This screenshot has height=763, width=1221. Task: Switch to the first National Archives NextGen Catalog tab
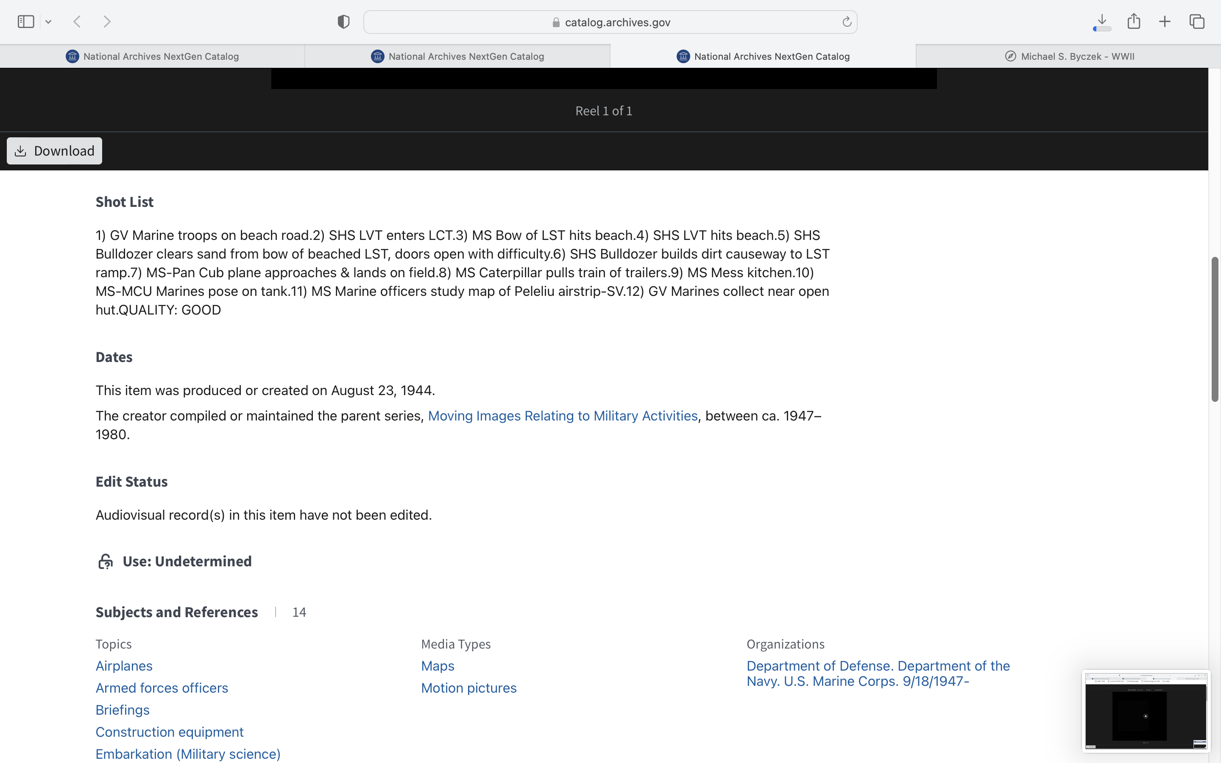click(152, 56)
